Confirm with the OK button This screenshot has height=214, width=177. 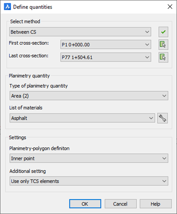(x=85, y=204)
